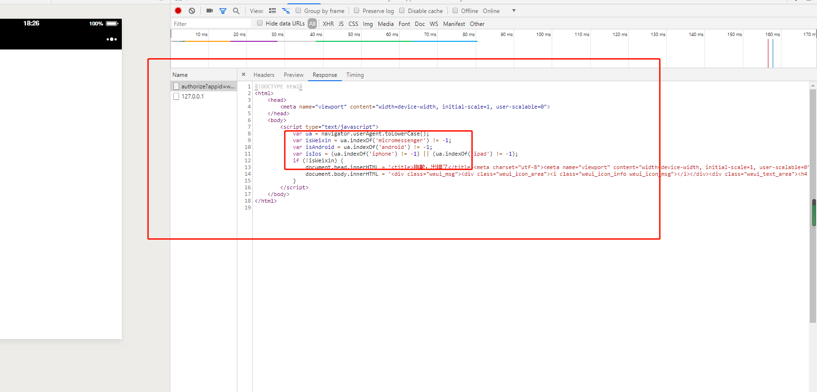This screenshot has width=817, height=392.
Task: Click the document icon beside 127.0.0.1
Action: point(176,96)
